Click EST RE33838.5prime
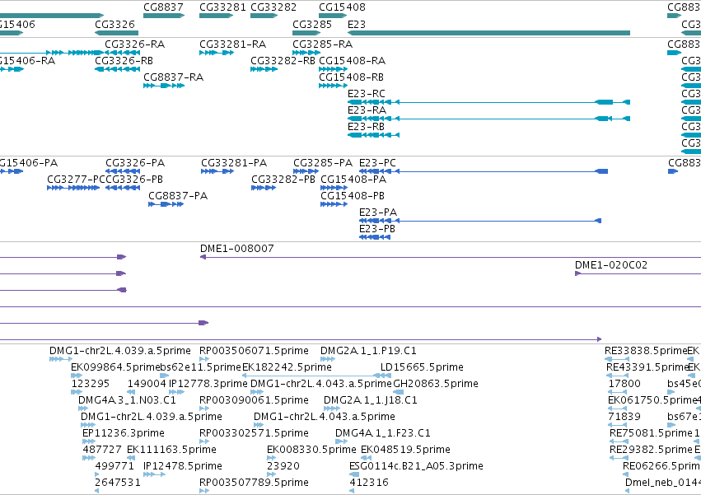Viewport: 701px width, 495px height. pos(617,359)
